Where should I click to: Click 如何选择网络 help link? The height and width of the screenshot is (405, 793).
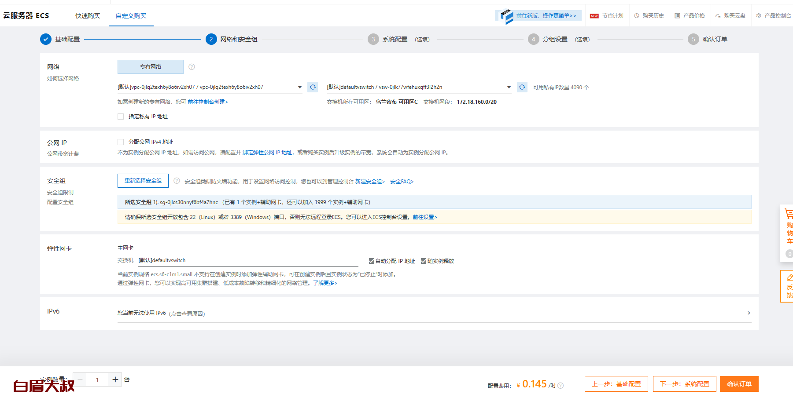coord(63,79)
